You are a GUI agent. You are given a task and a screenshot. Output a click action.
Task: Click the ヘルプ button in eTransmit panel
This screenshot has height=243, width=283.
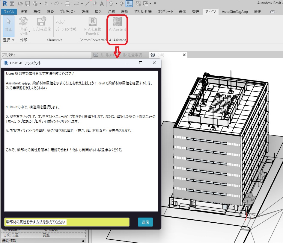pos(60,22)
